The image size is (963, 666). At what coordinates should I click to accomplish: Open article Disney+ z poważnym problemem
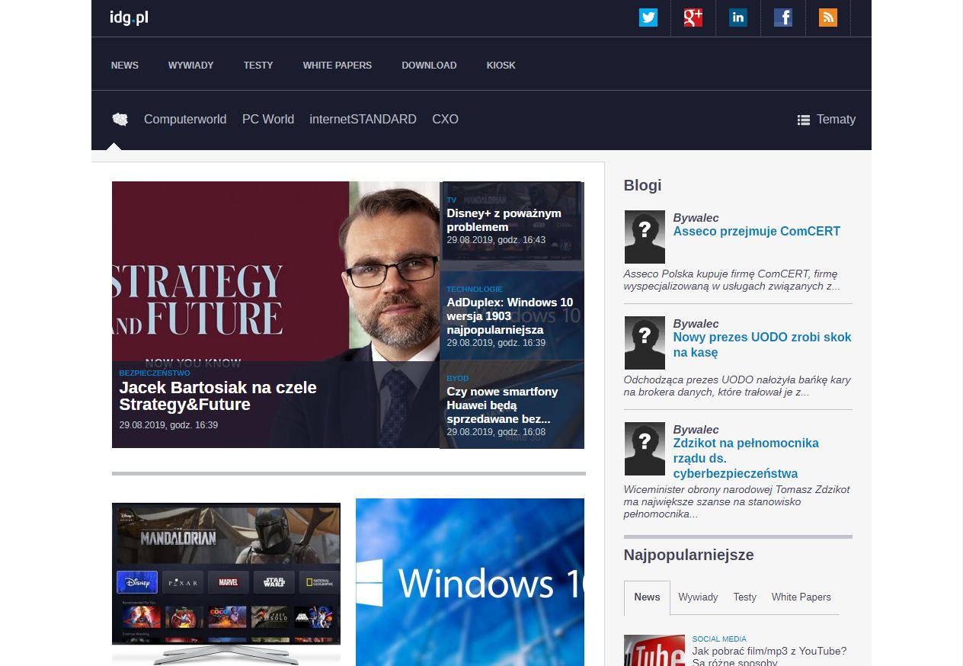(x=504, y=220)
